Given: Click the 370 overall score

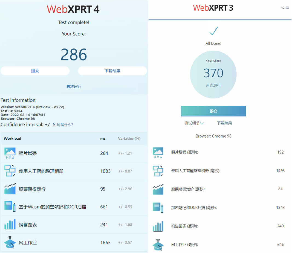Looking at the screenshot, I should 213,73.
